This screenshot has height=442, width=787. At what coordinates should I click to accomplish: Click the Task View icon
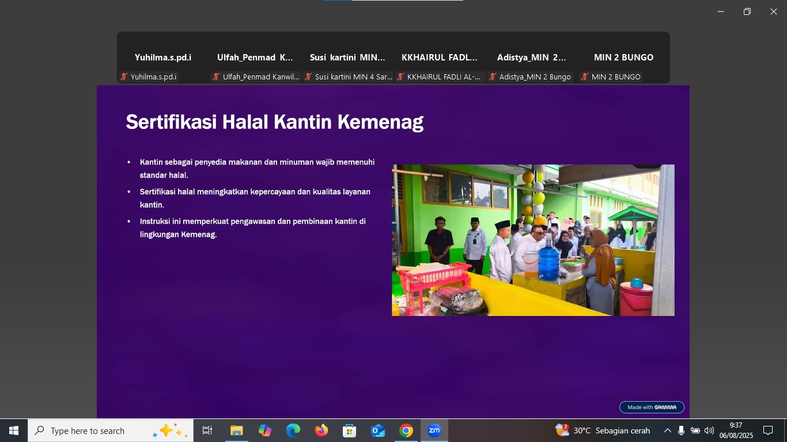(x=207, y=430)
